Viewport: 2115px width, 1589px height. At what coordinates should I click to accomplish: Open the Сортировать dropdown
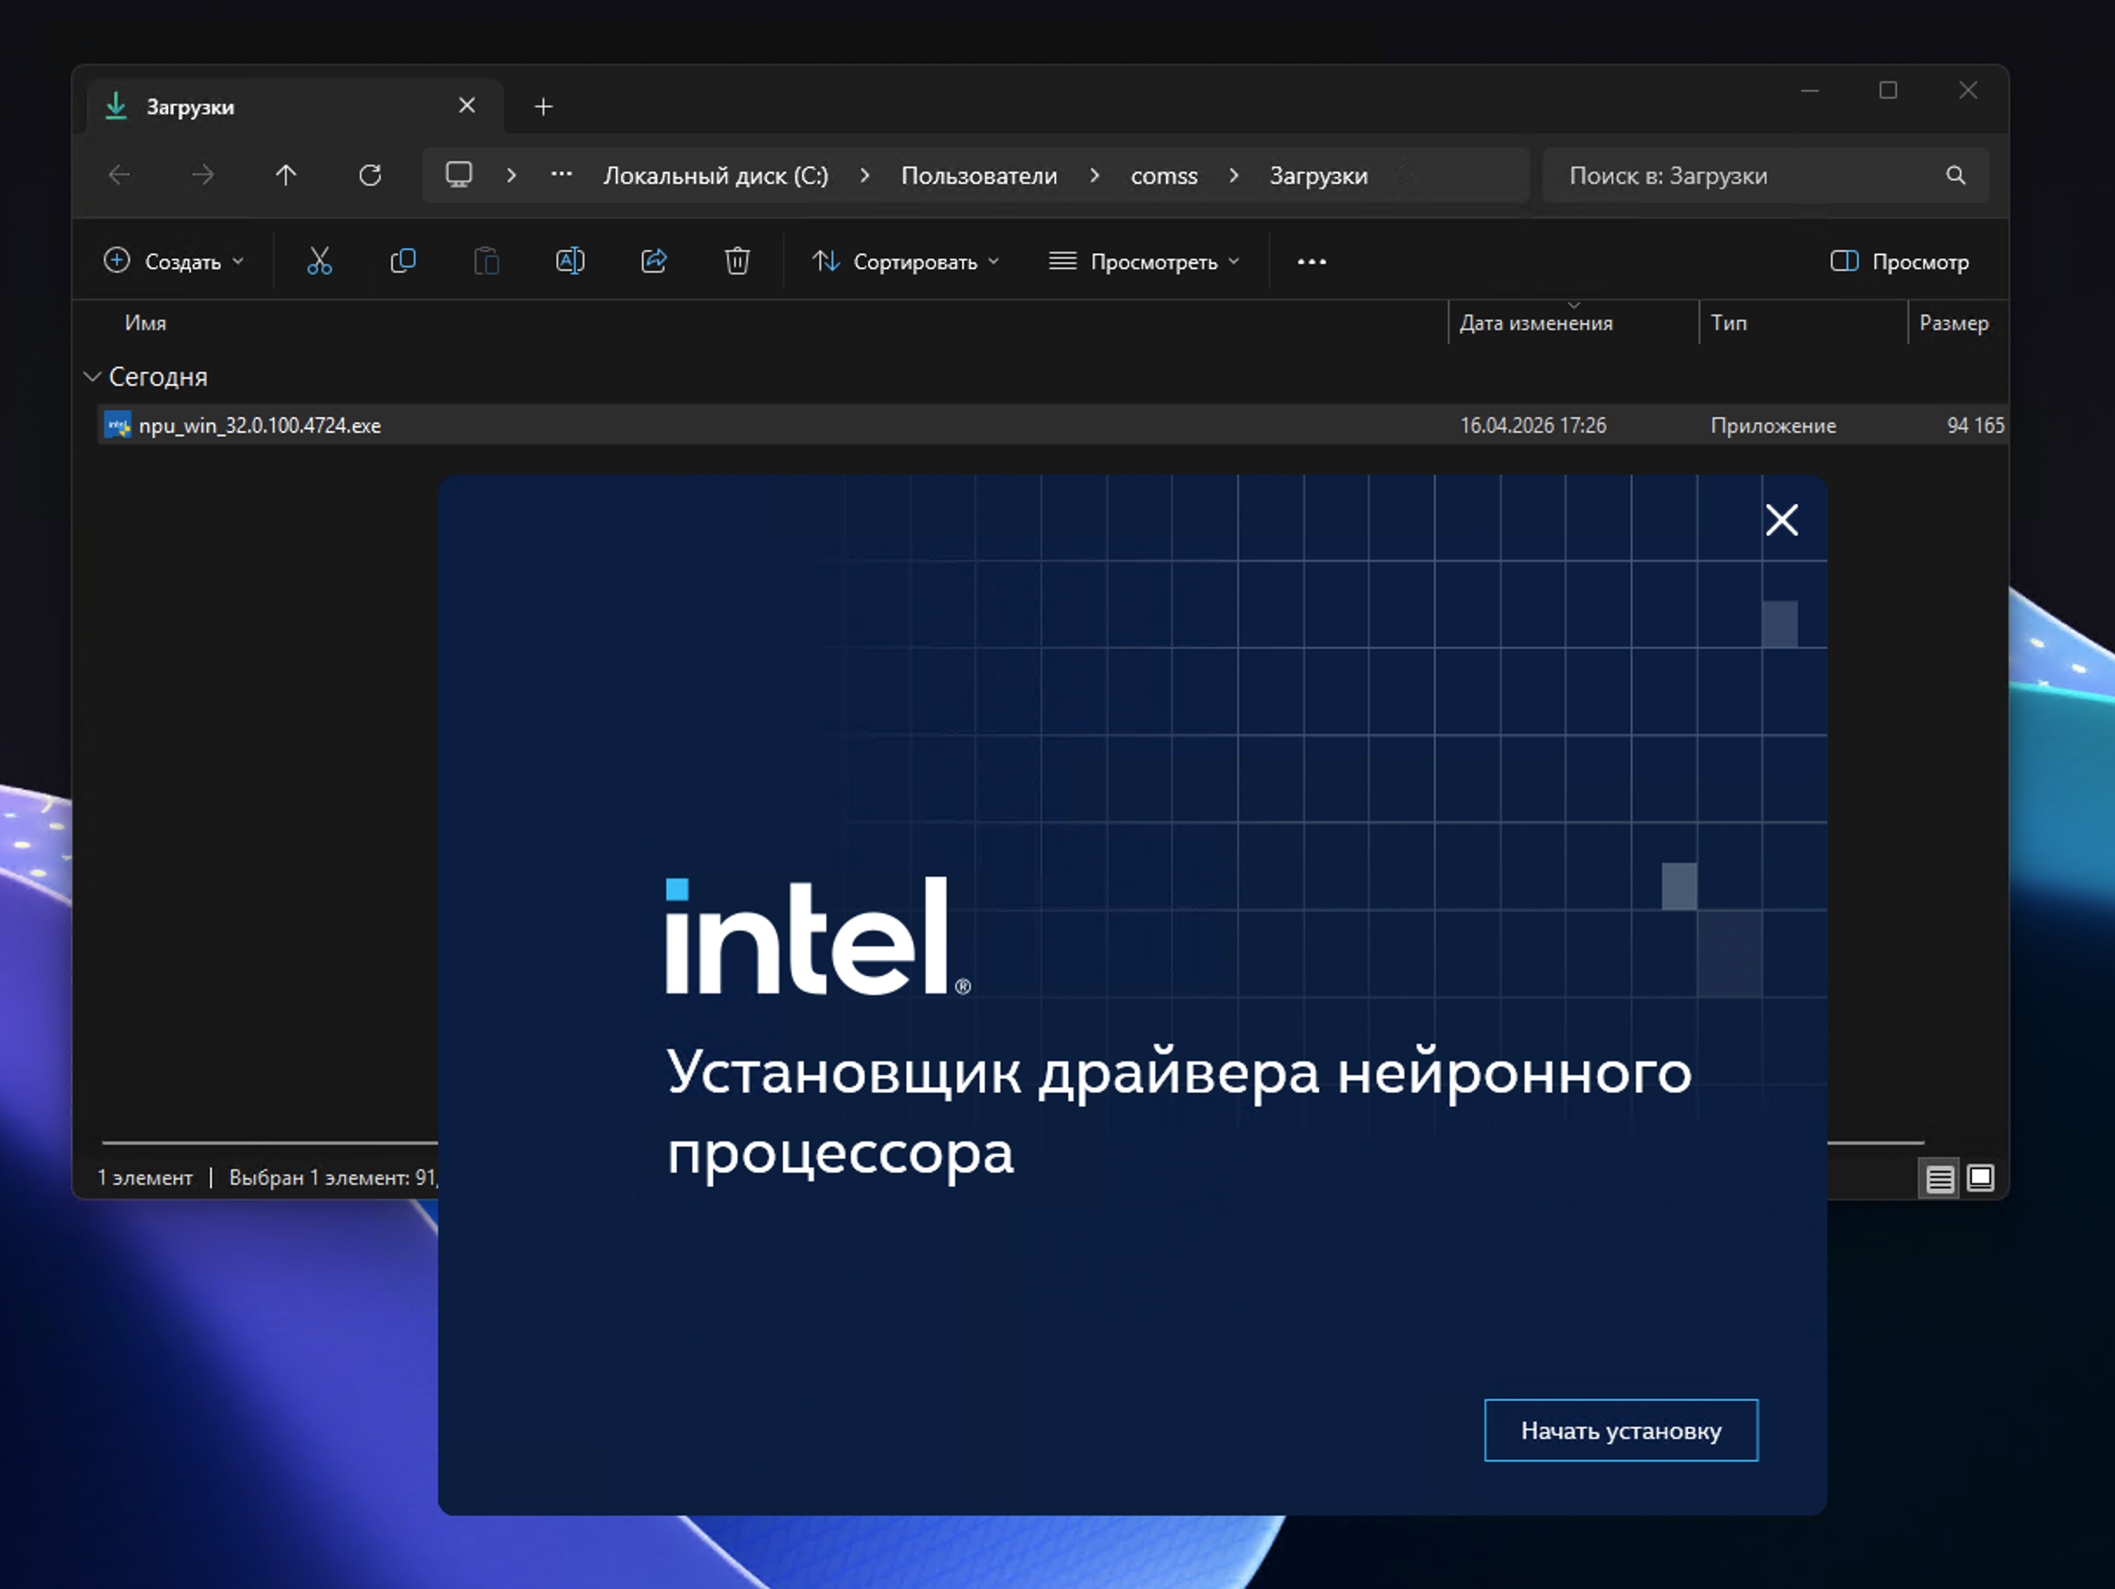click(x=905, y=260)
